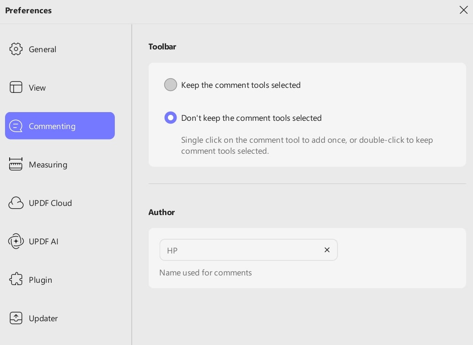473x345 pixels.
Task: Open the Updater settings label
Action: coord(43,318)
